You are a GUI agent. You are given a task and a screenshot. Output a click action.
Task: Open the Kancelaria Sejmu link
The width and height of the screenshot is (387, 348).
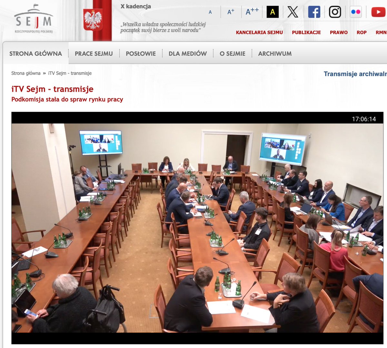click(x=259, y=32)
